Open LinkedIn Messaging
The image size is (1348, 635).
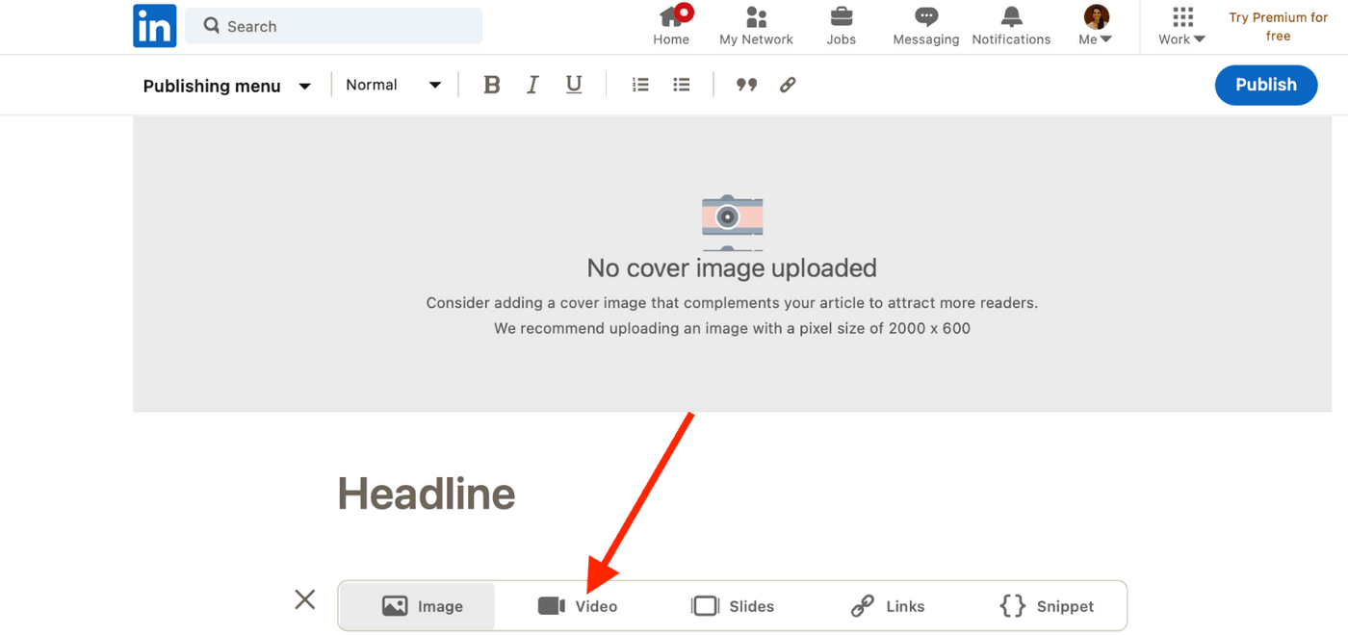[x=925, y=26]
